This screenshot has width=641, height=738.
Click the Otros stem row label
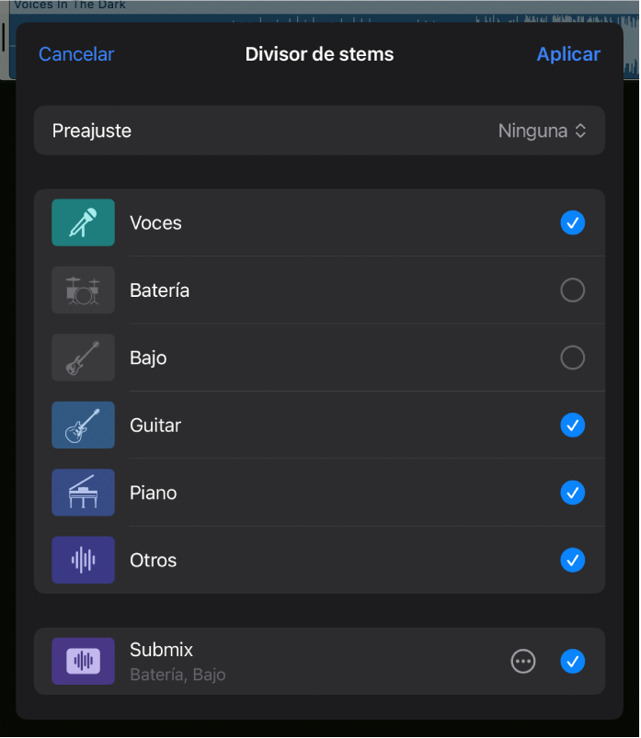click(x=153, y=560)
